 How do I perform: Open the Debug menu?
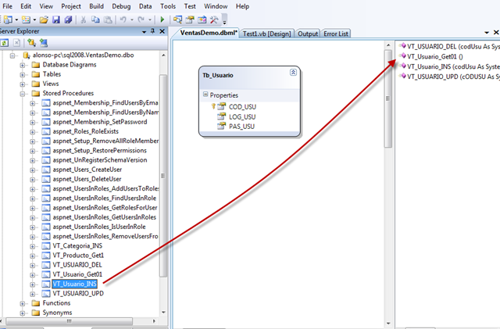[x=121, y=6]
